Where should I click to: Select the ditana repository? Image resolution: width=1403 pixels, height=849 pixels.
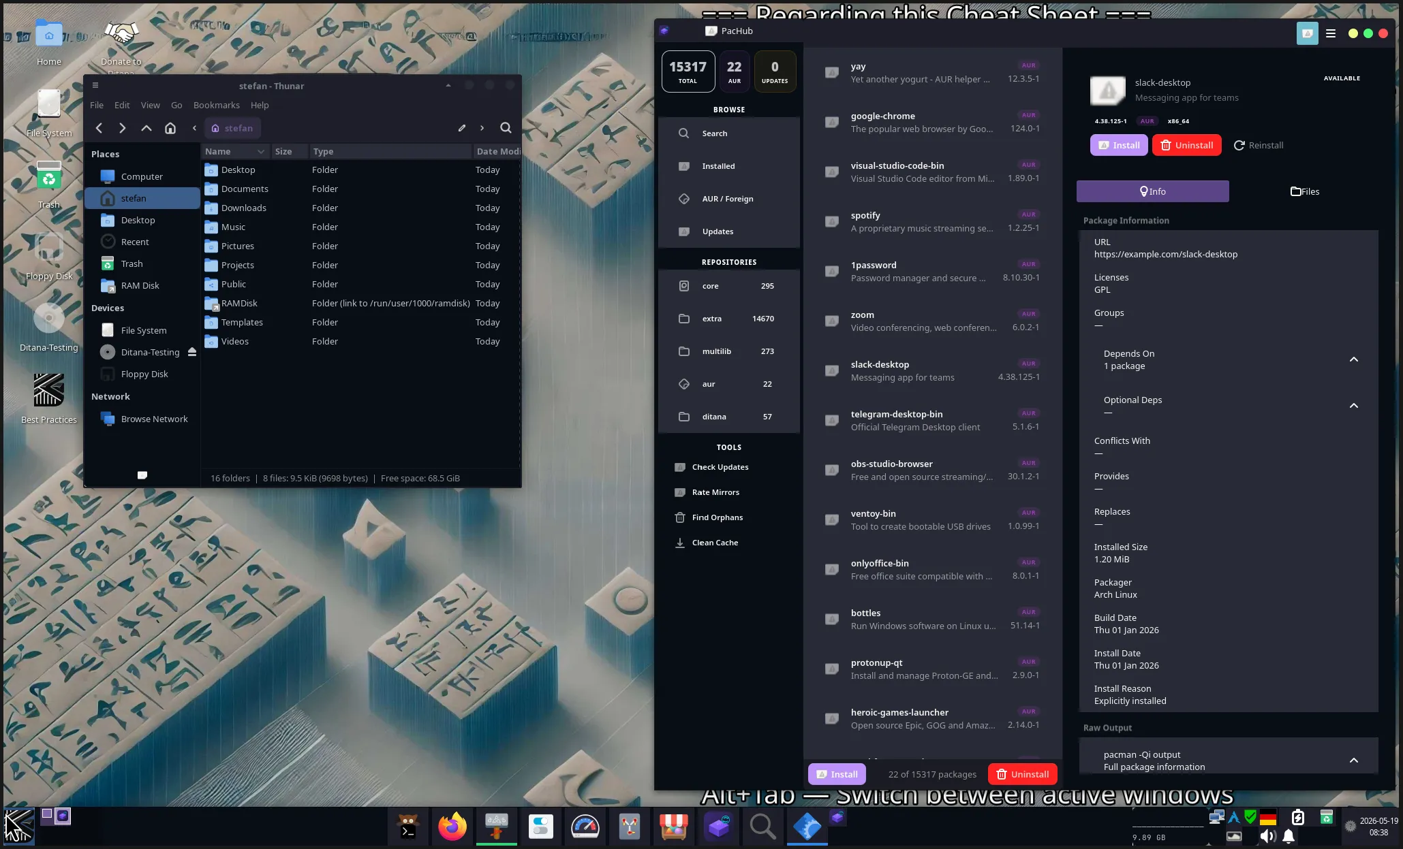click(x=728, y=417)
